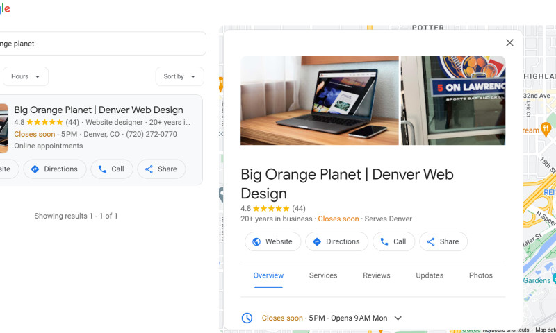This screenshot has height=333, width=556.
Task: Click the (44) review count in details panel
Action: 299,208
